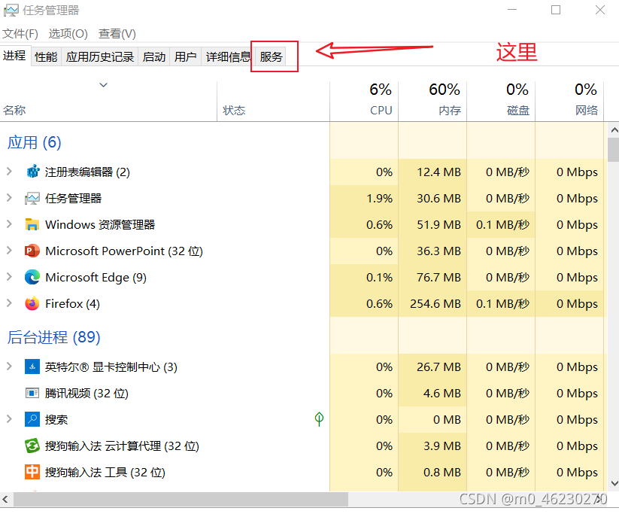Open the 文件(F) menu
The width and height of the screenshot is (619, 514).
(20, 34)
